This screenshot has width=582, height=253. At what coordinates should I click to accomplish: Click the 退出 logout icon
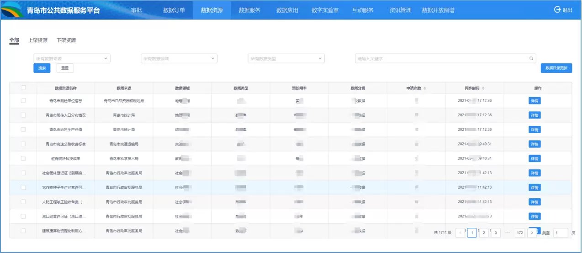point(557,10)
